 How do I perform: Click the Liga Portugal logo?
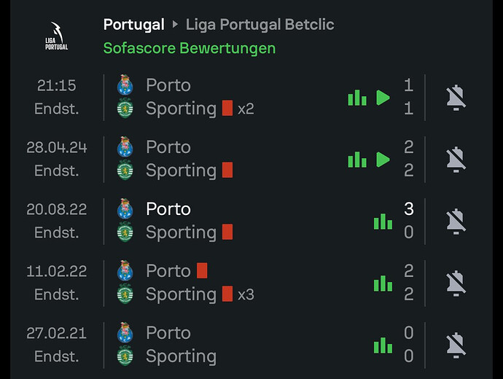point(56,36)
